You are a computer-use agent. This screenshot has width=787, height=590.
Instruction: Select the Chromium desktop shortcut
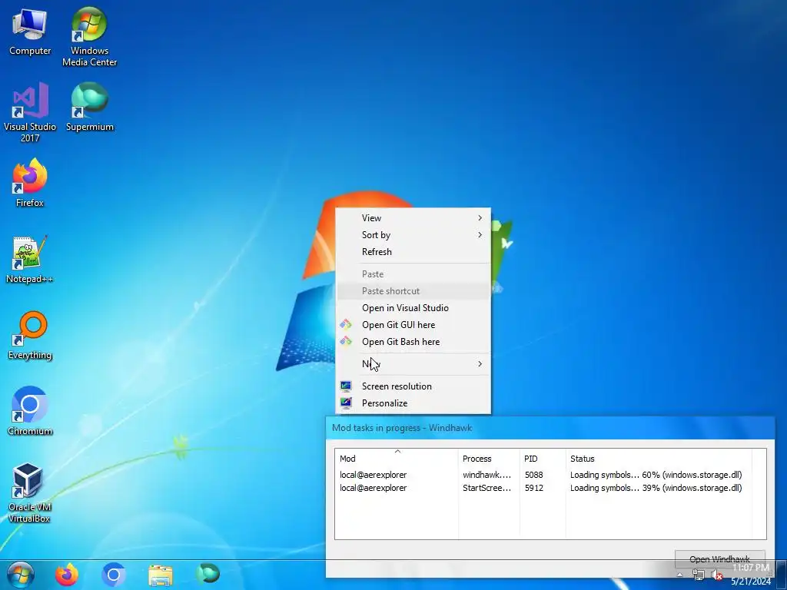point(30,410)
